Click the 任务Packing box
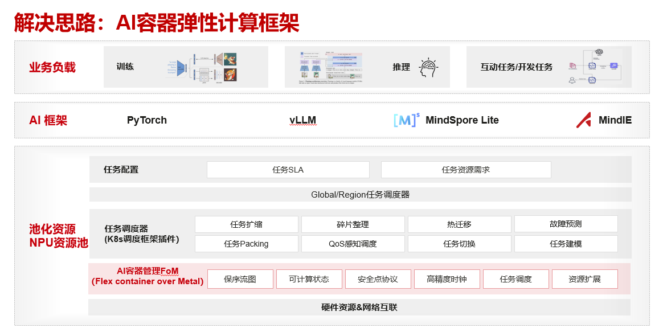Viewport: 663px width, 336px height. (x=246, y=244)
